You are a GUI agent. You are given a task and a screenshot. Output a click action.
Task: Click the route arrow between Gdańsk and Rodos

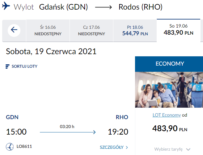pyautogui.click(x=103, y=7)
